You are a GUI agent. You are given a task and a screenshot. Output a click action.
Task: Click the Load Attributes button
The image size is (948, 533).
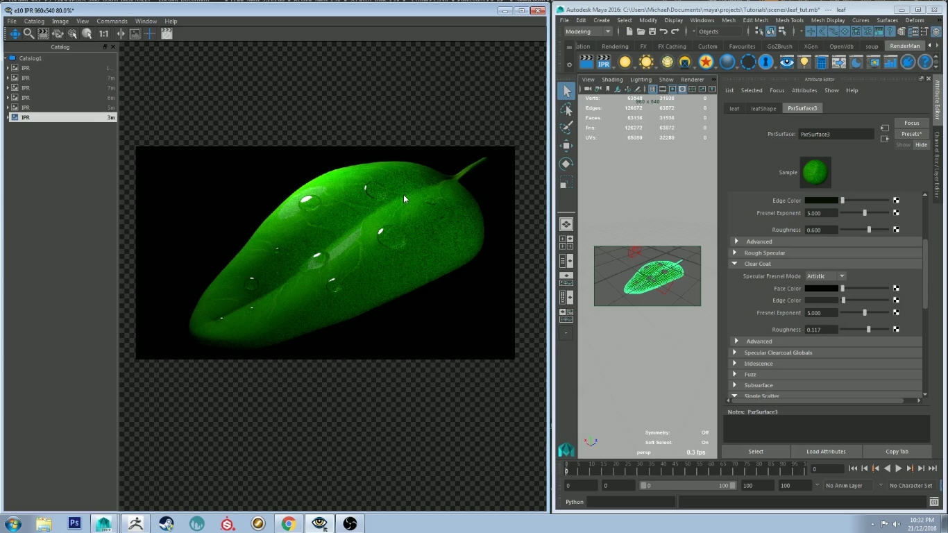pyautogui.click(x=826, y=452)
